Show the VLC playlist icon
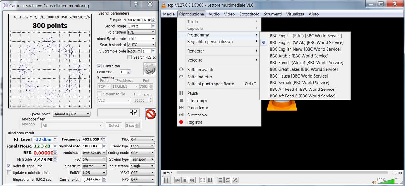The height and width of the screenshot is (186, 405). (221, 180)
